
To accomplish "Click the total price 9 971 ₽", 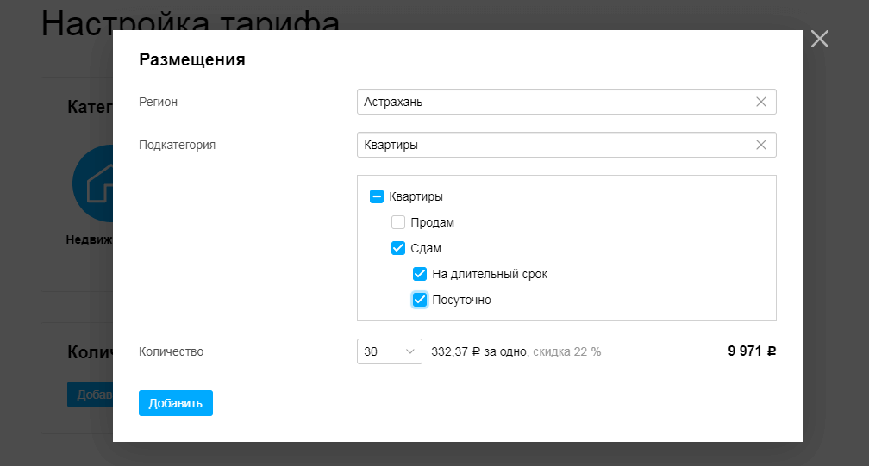I will coord(752,351).
